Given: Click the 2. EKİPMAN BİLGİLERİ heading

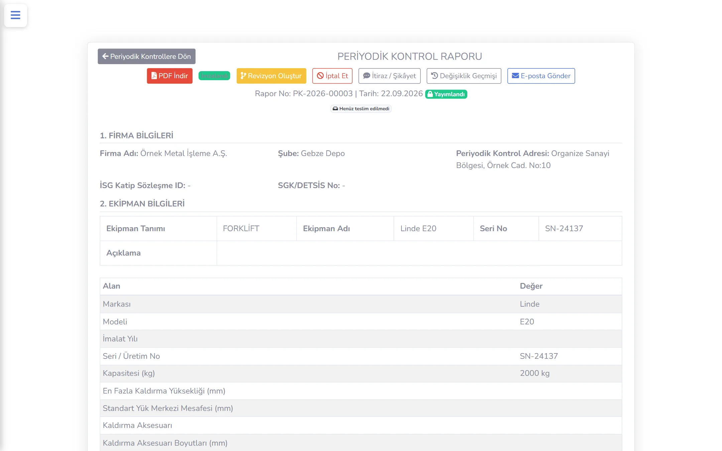Looking at the screenshot, I should [142, 203].
